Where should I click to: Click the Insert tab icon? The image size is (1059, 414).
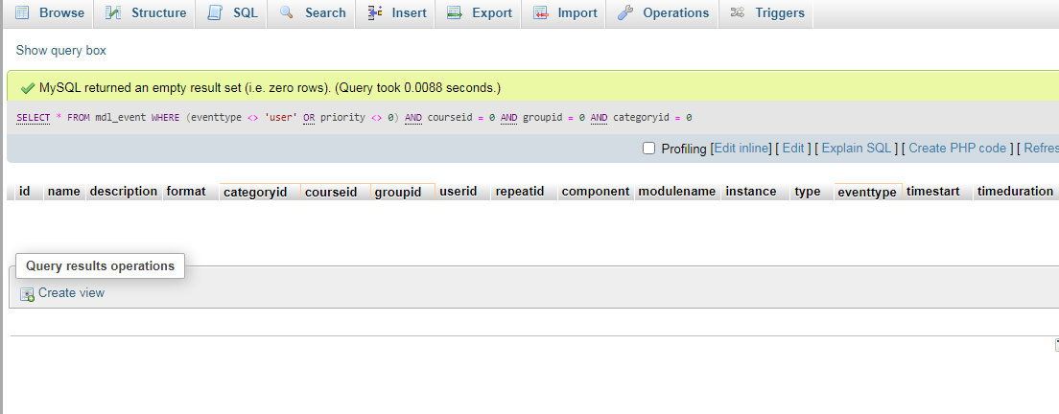(375, 12)
